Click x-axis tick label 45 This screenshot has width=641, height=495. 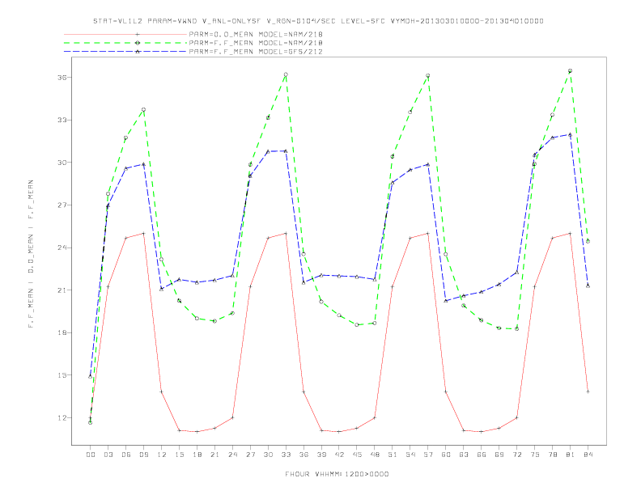click(357, 455)
